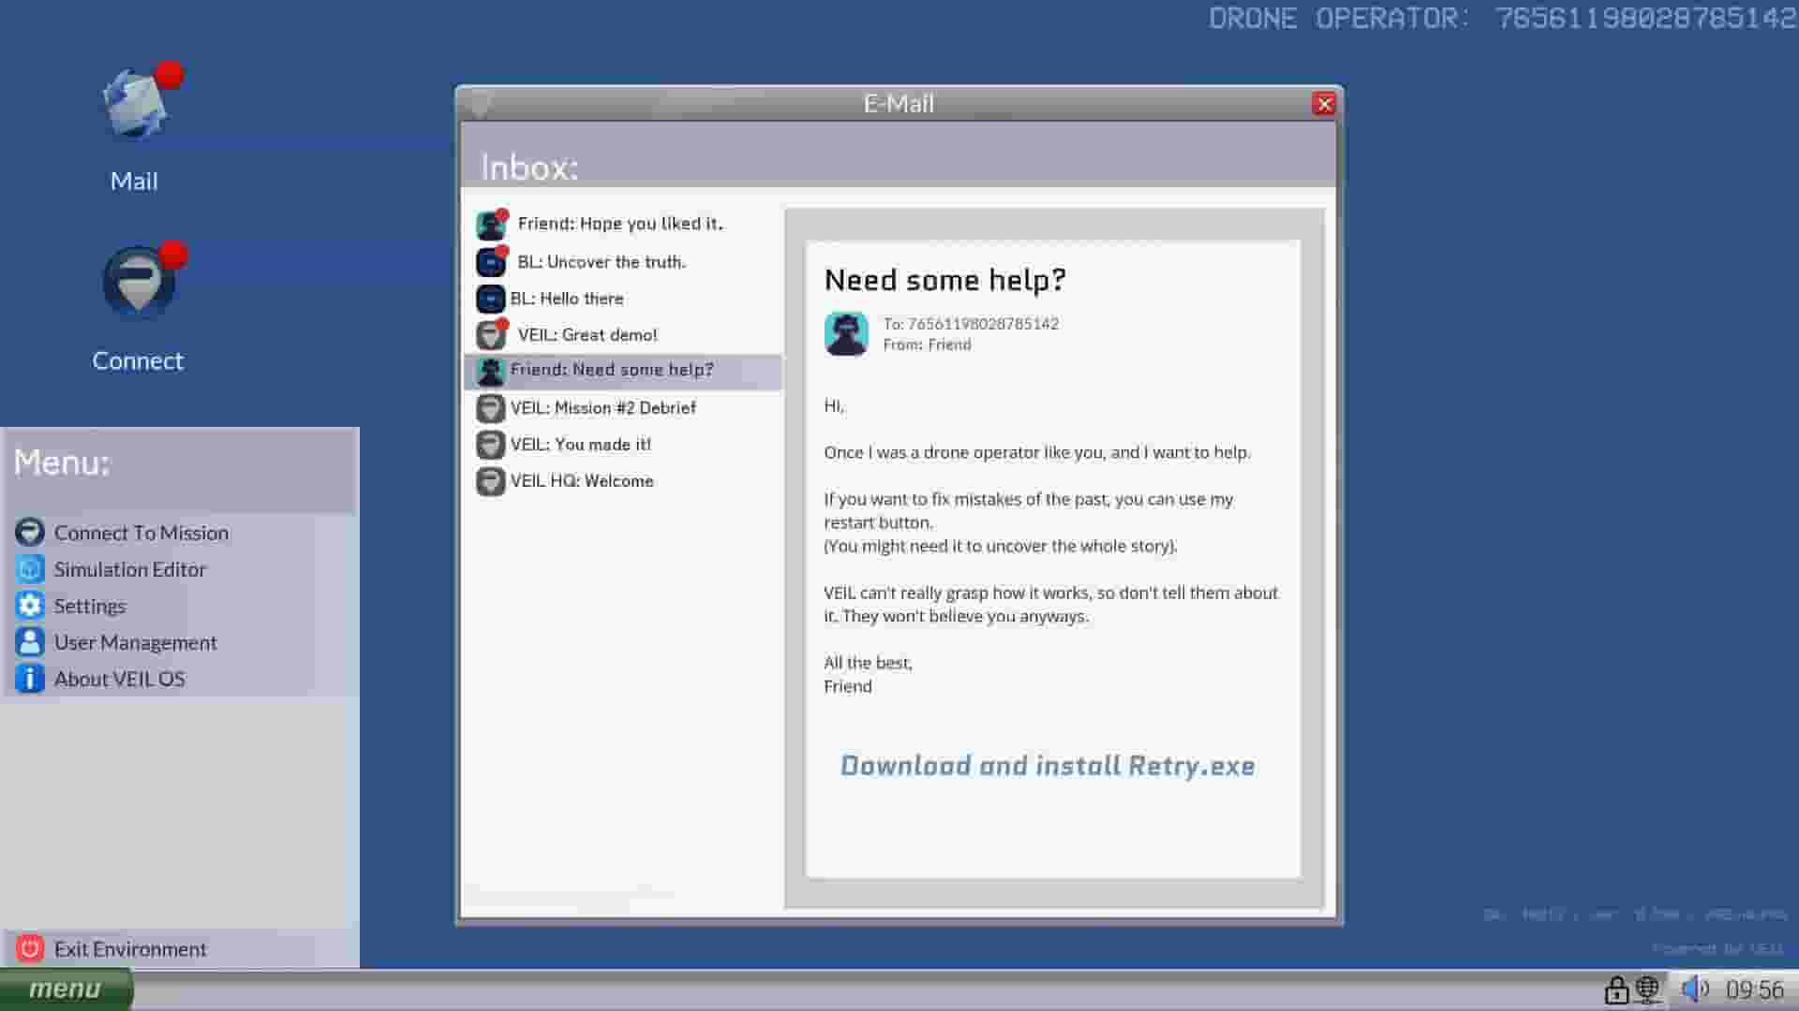Click the lock icon in the system tray
Screen dimensions: 1799x1011
coord(1617,989)
